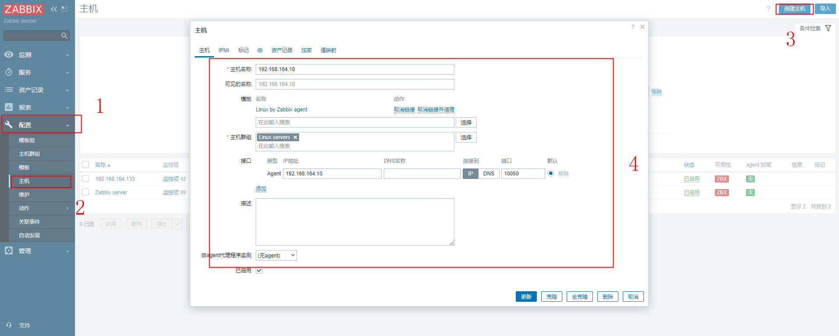Click the 全克隆 full clone button

(x=580, y=297)
